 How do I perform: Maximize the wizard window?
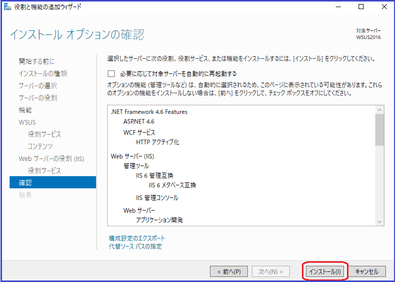(x=361, y=7)
